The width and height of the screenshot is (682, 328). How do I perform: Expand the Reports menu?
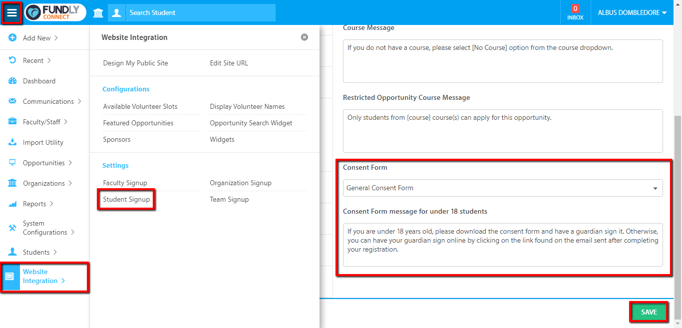(38, 204)
